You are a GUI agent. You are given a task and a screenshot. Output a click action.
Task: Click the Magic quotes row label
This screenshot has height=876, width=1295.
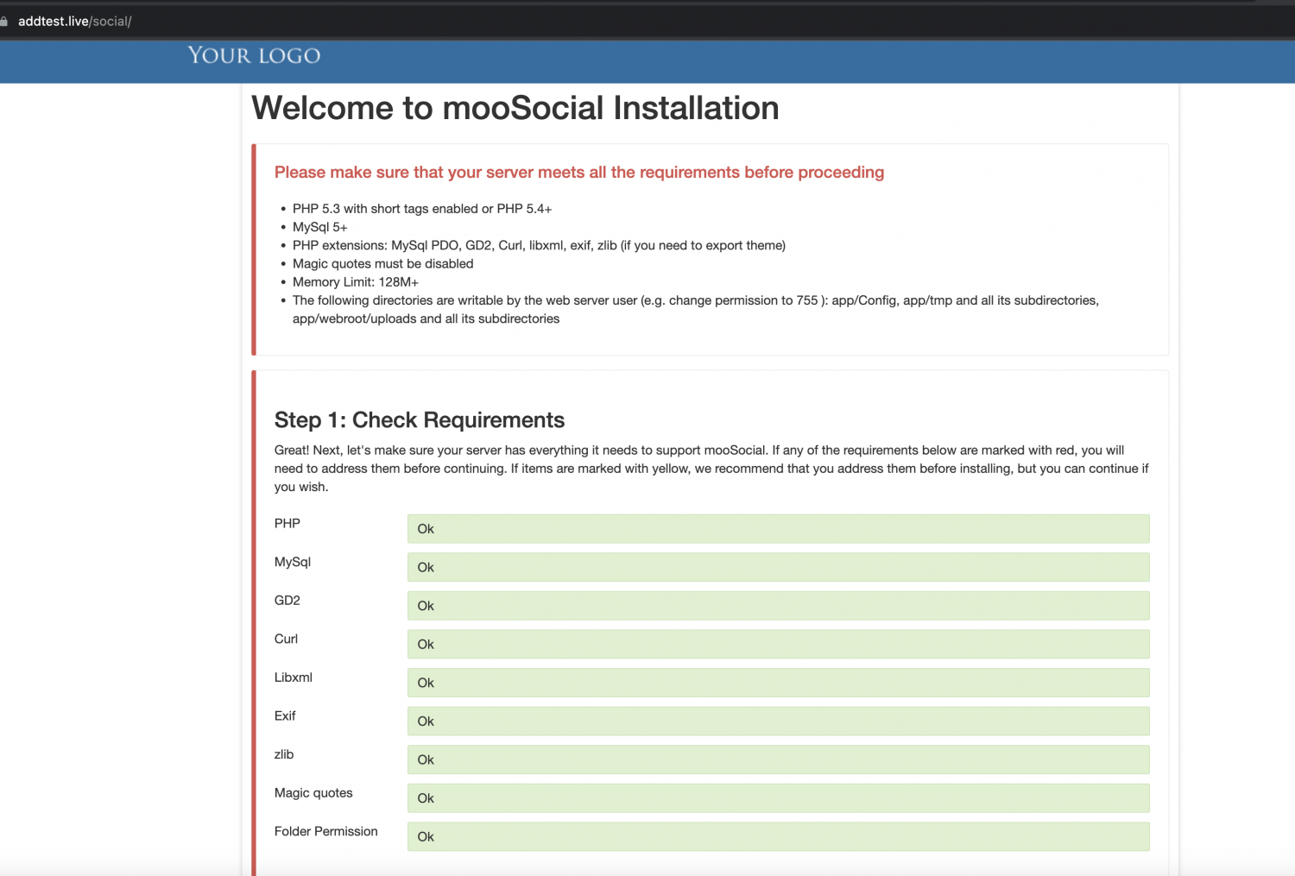pos(313,793)
